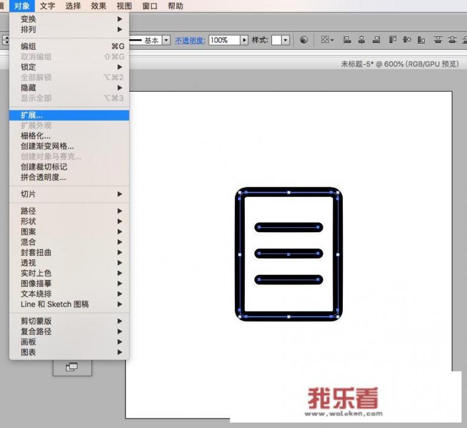The height and width of the screenshot is (428, 467).
Task: Choose 栅格化... menu entry
Action: coord(69,136)
